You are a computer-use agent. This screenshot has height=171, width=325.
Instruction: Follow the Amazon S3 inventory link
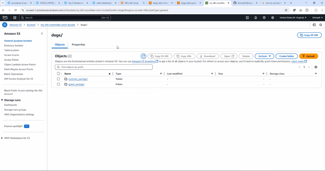pos(145,61)
